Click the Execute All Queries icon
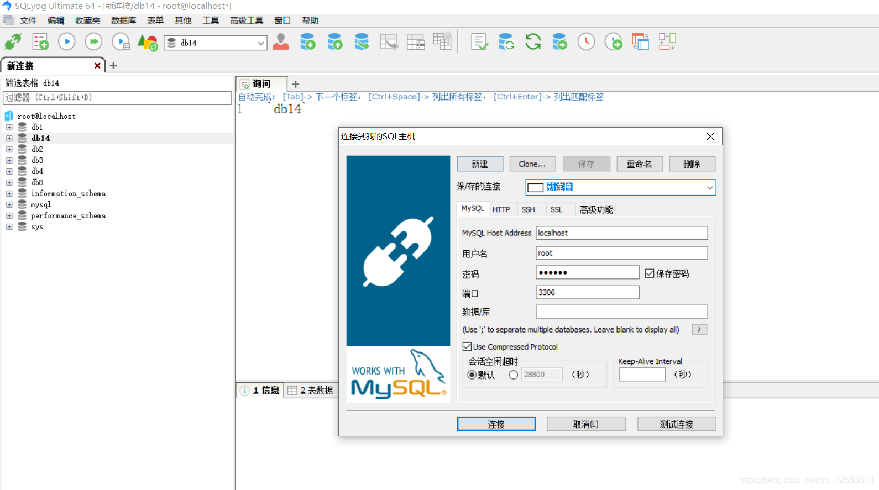Screen dimensions: 879x490 click(93, 42)
